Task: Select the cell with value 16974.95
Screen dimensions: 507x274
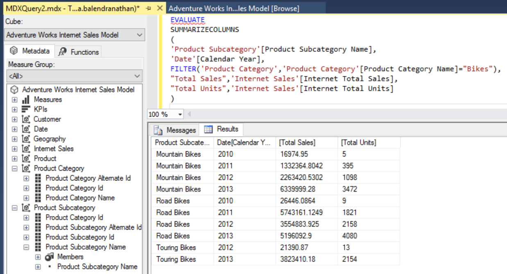Action: (x=307, y=154)
